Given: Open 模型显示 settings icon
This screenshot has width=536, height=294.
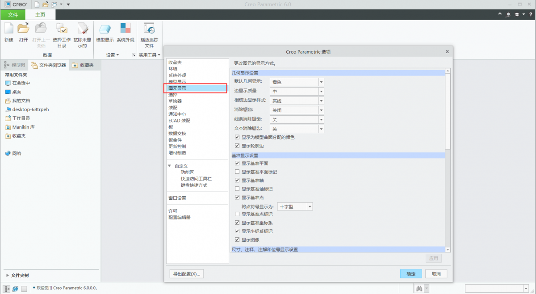Looking at the screenshot, I should tap(105, 29).
